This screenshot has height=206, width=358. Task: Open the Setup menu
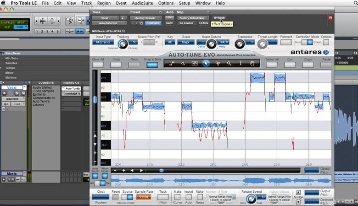(184, 3)
